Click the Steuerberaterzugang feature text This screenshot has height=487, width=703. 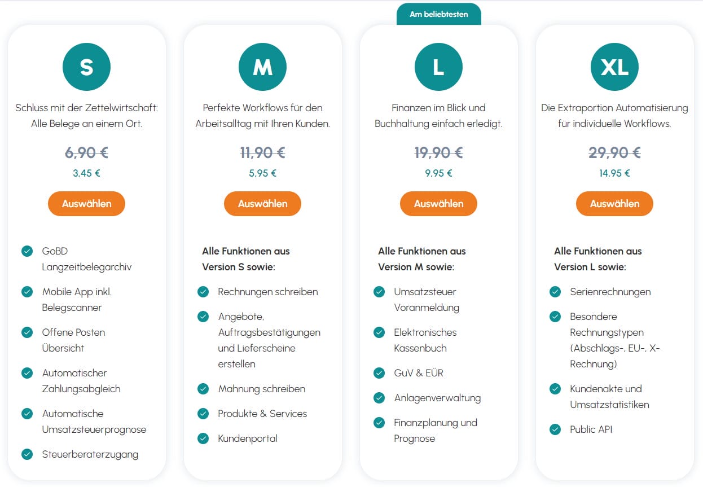pos(90,454)
